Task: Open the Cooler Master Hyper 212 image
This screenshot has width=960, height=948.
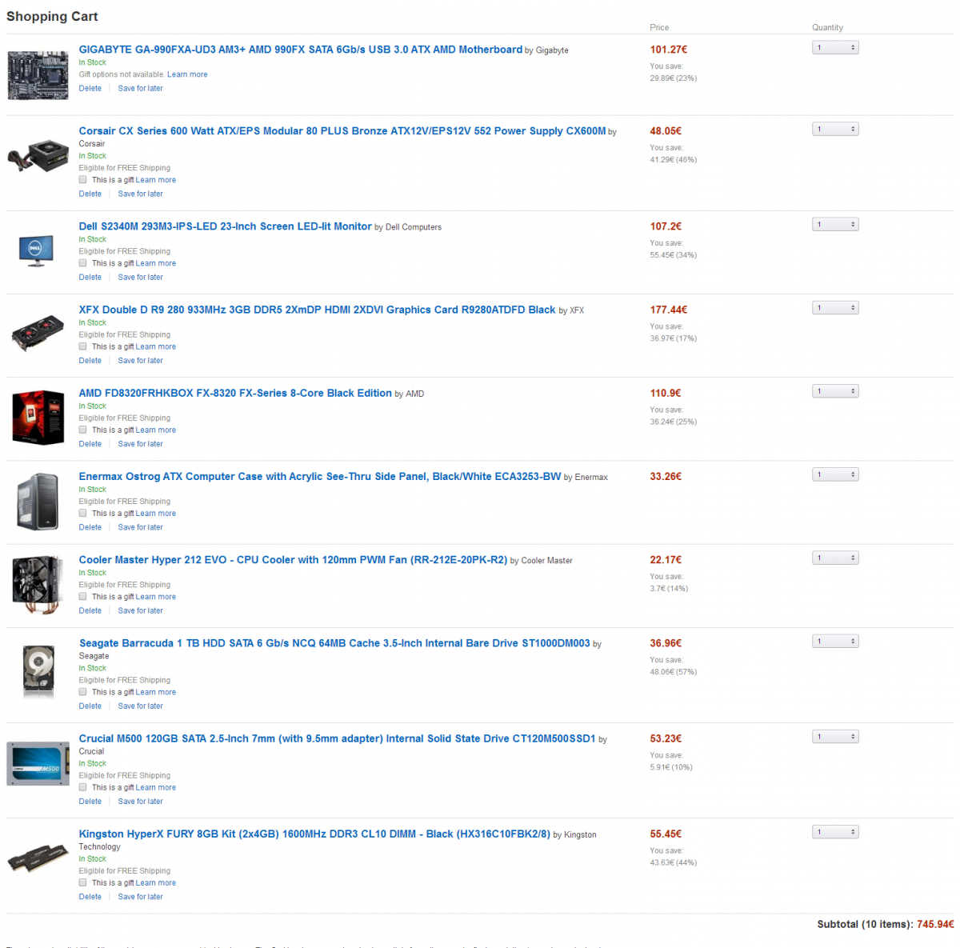Action: 38,585
